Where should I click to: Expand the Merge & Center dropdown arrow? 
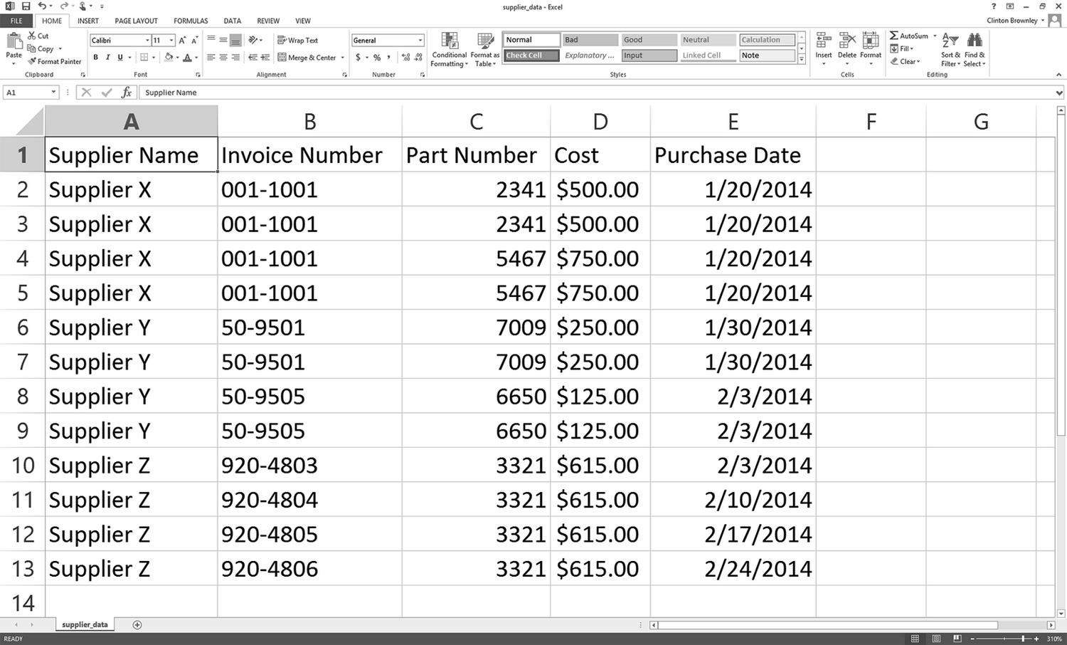click(x=343, y=58)
